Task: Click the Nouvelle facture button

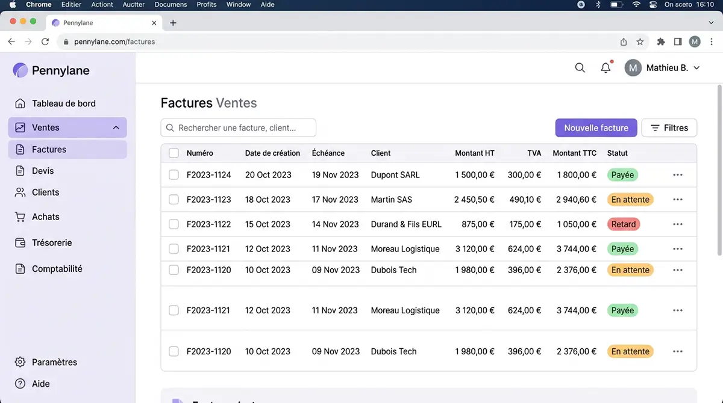Action: 596,128
